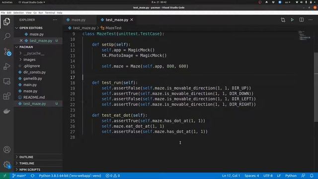Open Explorer Views and More Actions ellipsis
The width and height of the screenshot is (318, 179).
tap(55, 20)
